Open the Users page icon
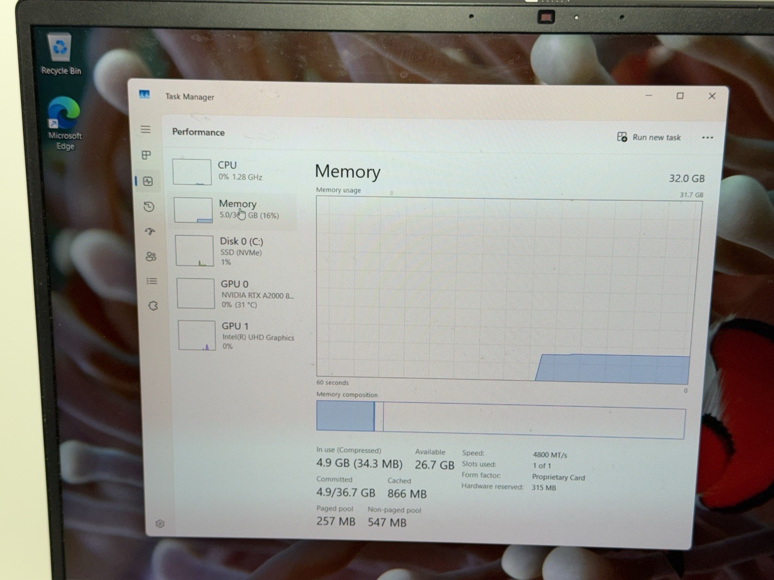Image resolution: width=774 pixels, height=580 pixels. 151,256
